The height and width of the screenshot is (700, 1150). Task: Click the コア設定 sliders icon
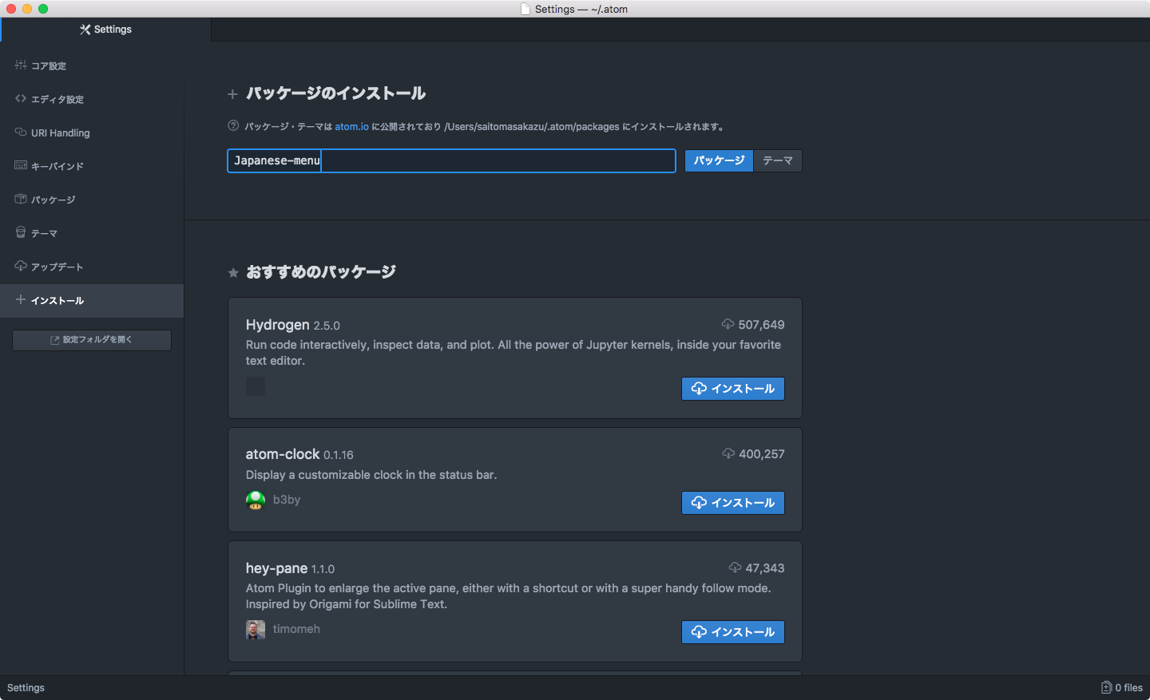[x=21, y=65]
